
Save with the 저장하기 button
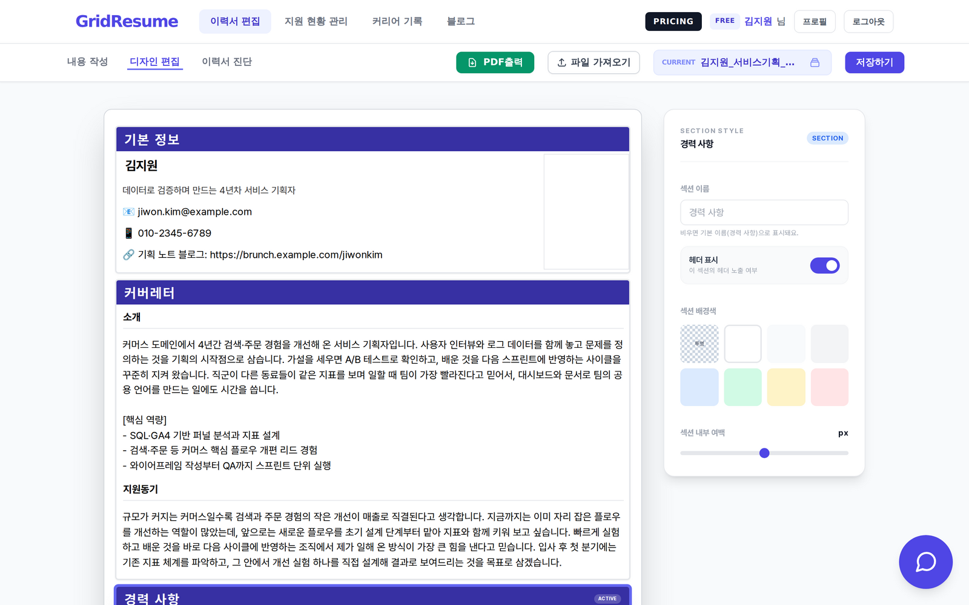tap(875, 62)
